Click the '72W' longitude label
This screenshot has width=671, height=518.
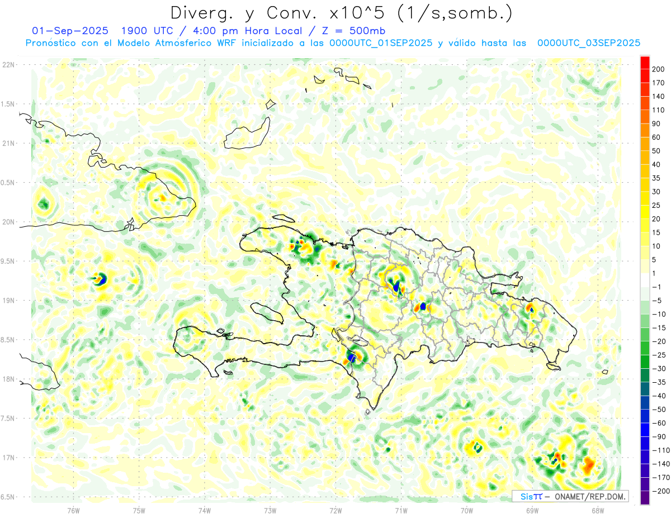[x=335, y=510]
